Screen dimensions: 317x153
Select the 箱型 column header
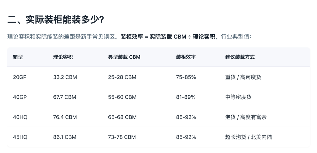coord(18,57)
